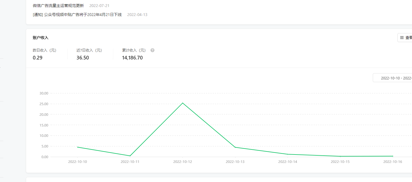
Task: Click the help icon beside 累计收入
Action: click(x=152, y=50)
